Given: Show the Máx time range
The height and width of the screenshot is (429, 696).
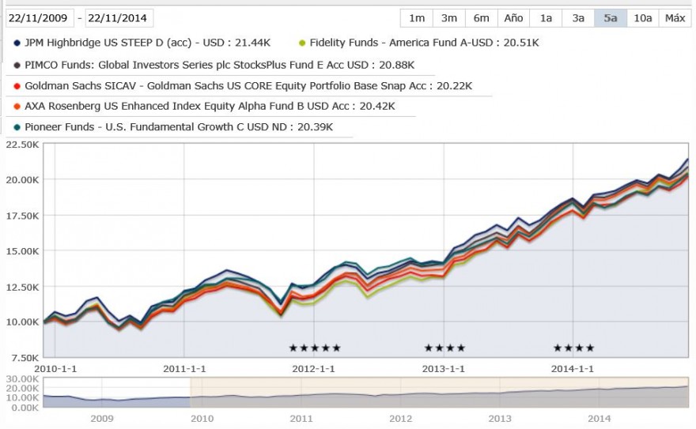Looking at the screenshot, I should pos(675,18).
